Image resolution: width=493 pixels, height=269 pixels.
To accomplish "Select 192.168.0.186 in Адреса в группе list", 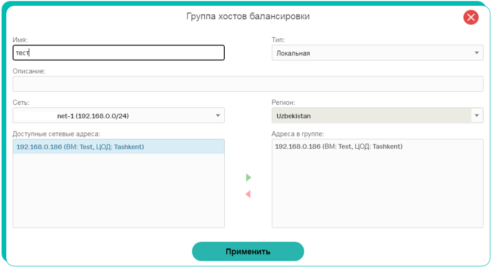I will (x=339, y=147).
